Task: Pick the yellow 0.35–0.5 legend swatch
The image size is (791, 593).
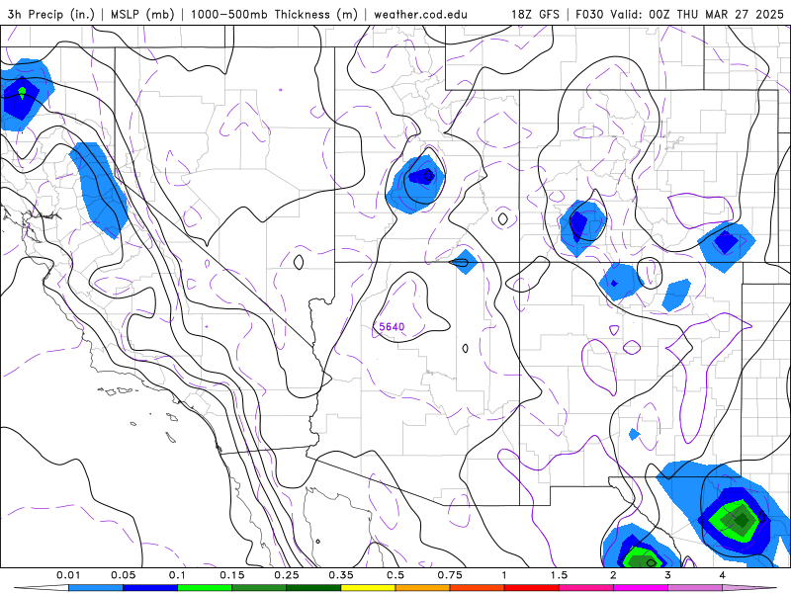Action: [x=368, y=588]
